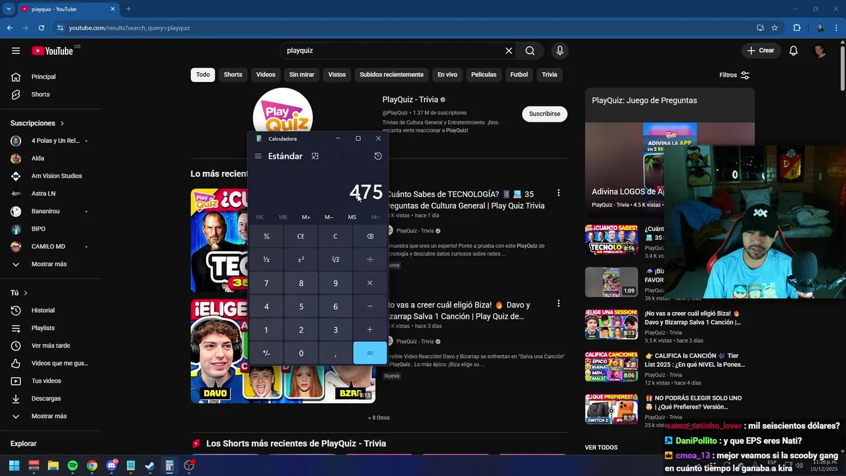The height and width of the screenshot is (476, 846).
Task: Subscribe to PlayQuiz with Suscribirse button
Action: click(x=545, y=114)
